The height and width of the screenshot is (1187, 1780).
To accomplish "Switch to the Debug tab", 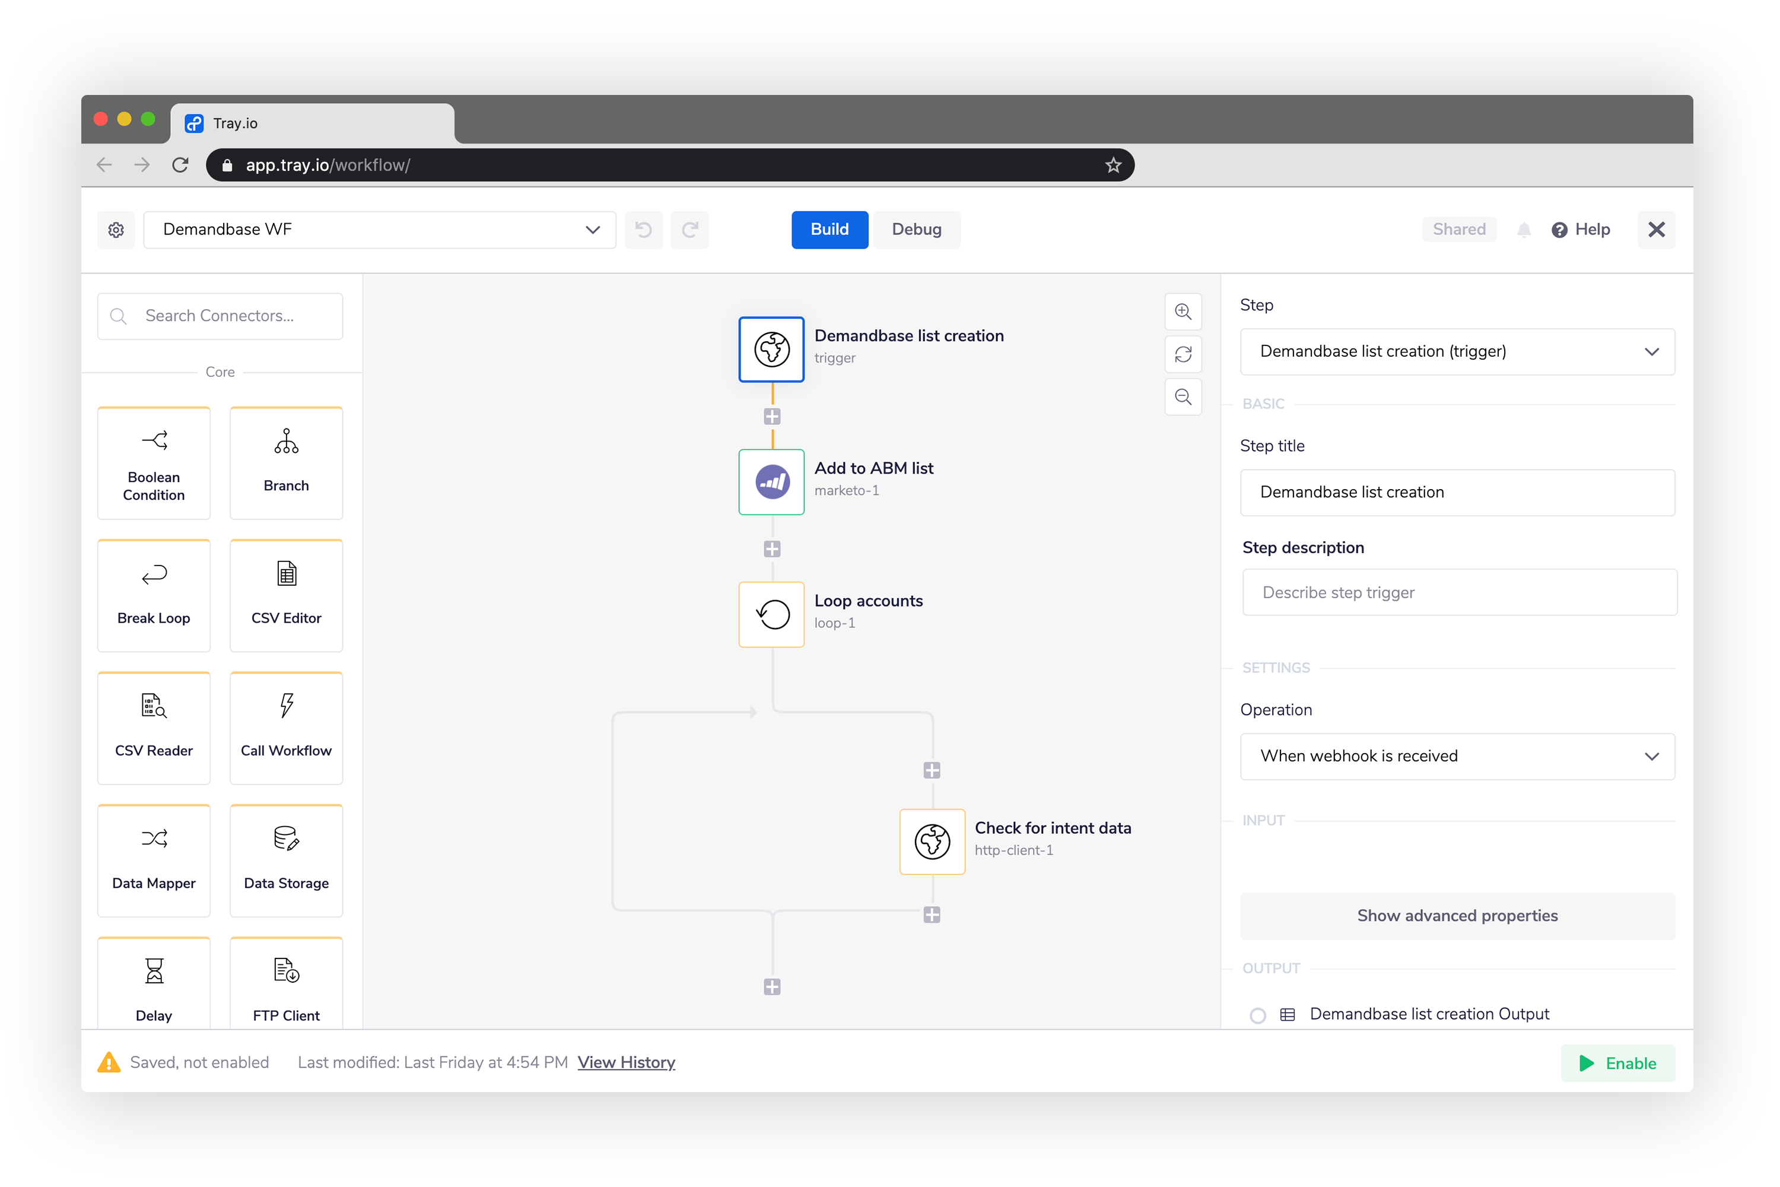I will click(x=918, y=229).
